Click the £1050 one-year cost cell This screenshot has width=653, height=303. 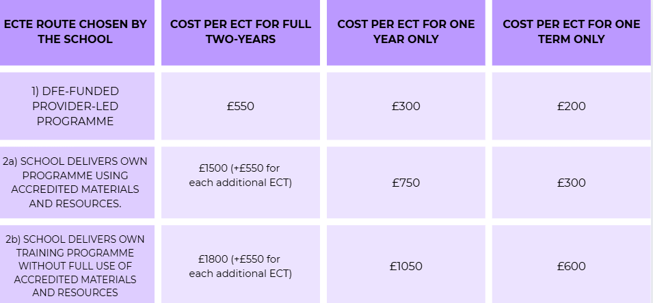406,266
